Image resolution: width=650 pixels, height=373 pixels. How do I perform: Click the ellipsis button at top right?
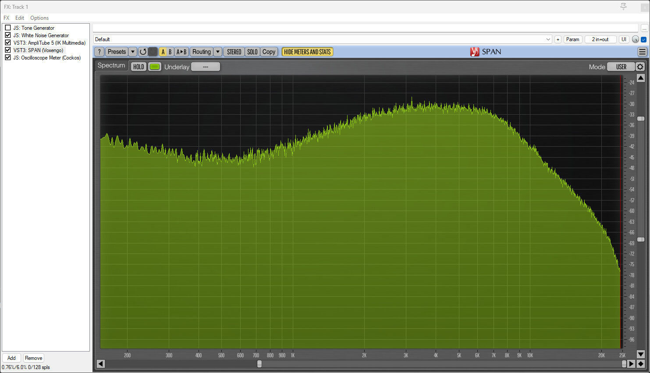(x=644, y=28)
